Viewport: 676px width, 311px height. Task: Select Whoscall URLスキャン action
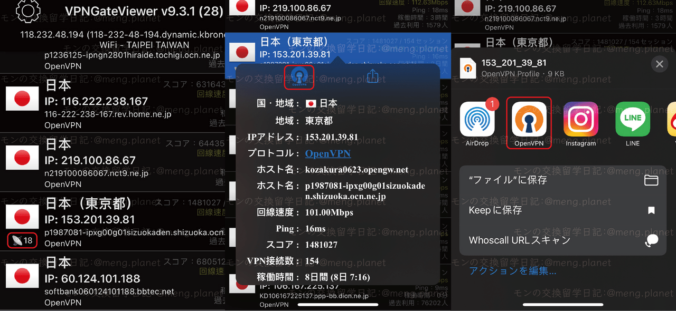coord(563,240)
